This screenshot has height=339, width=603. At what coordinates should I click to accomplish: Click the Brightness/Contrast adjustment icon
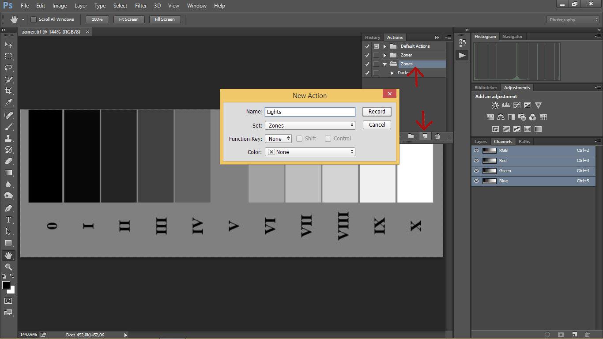click(495, 105)
